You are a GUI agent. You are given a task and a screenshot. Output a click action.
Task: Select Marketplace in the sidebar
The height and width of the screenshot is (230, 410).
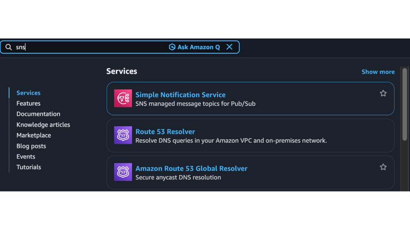click(x=34, y=135)
